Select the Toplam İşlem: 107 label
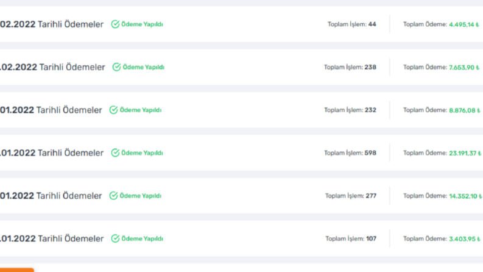Image resolution: width=483 pixels, height=272 pixels. (x=351, y=238)
